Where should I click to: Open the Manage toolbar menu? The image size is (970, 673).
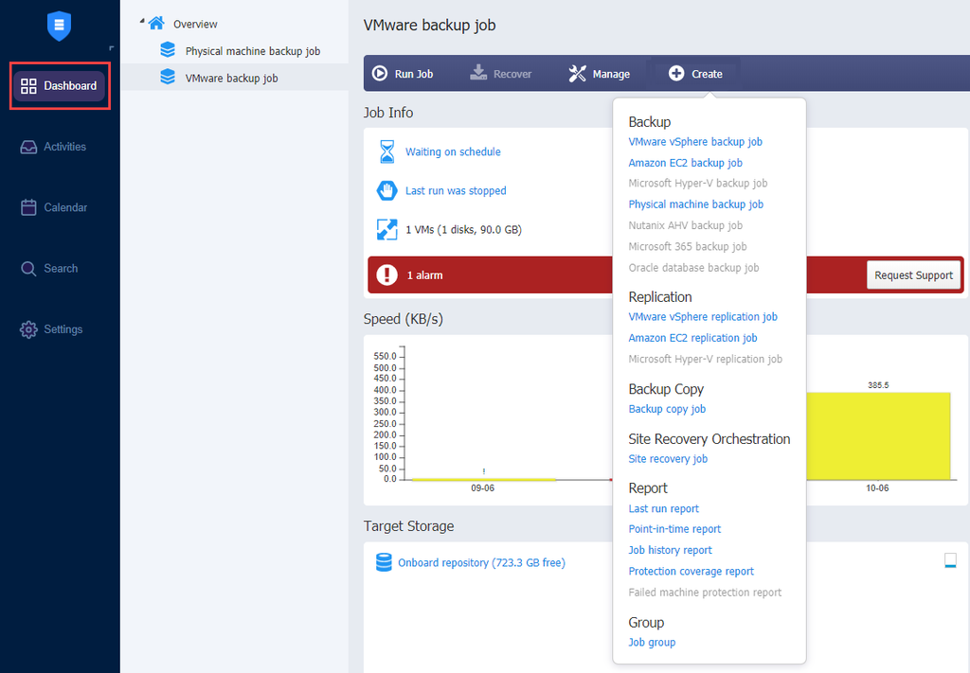click(x=599, y=74)
